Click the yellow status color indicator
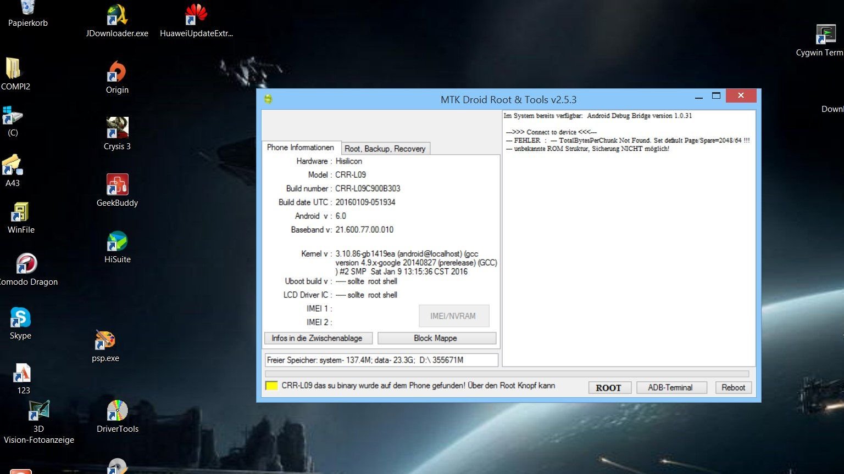844x474 pixels. 271,386
